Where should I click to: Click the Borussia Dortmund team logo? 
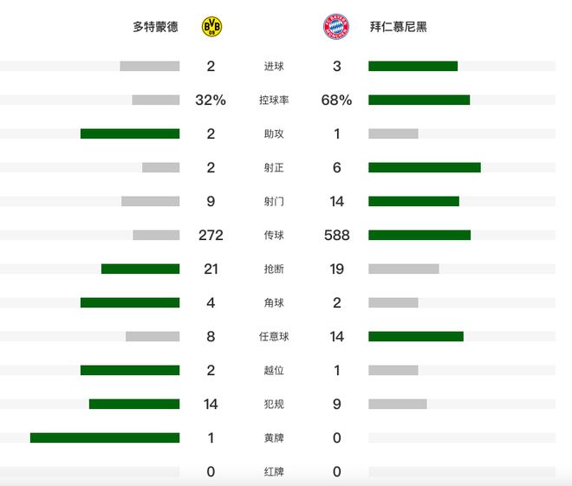(x=211, y=27)
